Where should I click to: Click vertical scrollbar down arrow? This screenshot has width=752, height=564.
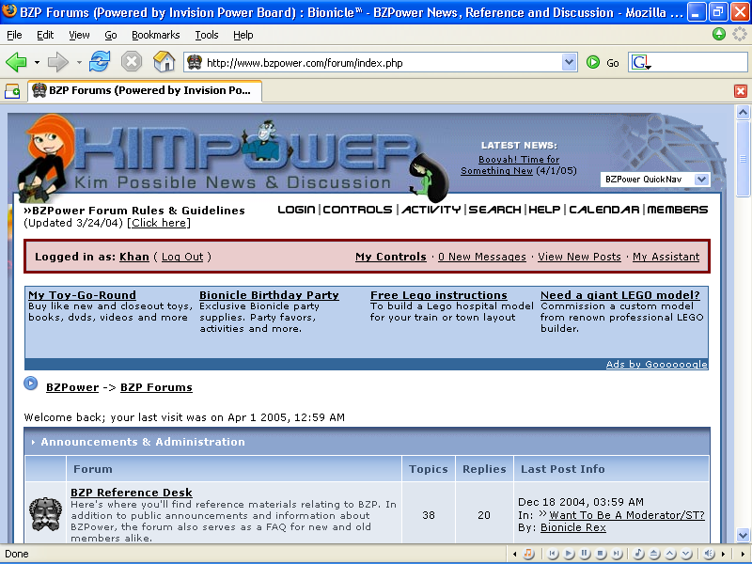743,535
